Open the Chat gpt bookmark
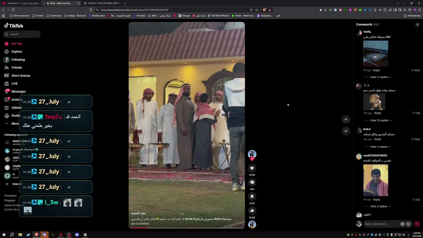423x238 pixels. click(184, 16)
